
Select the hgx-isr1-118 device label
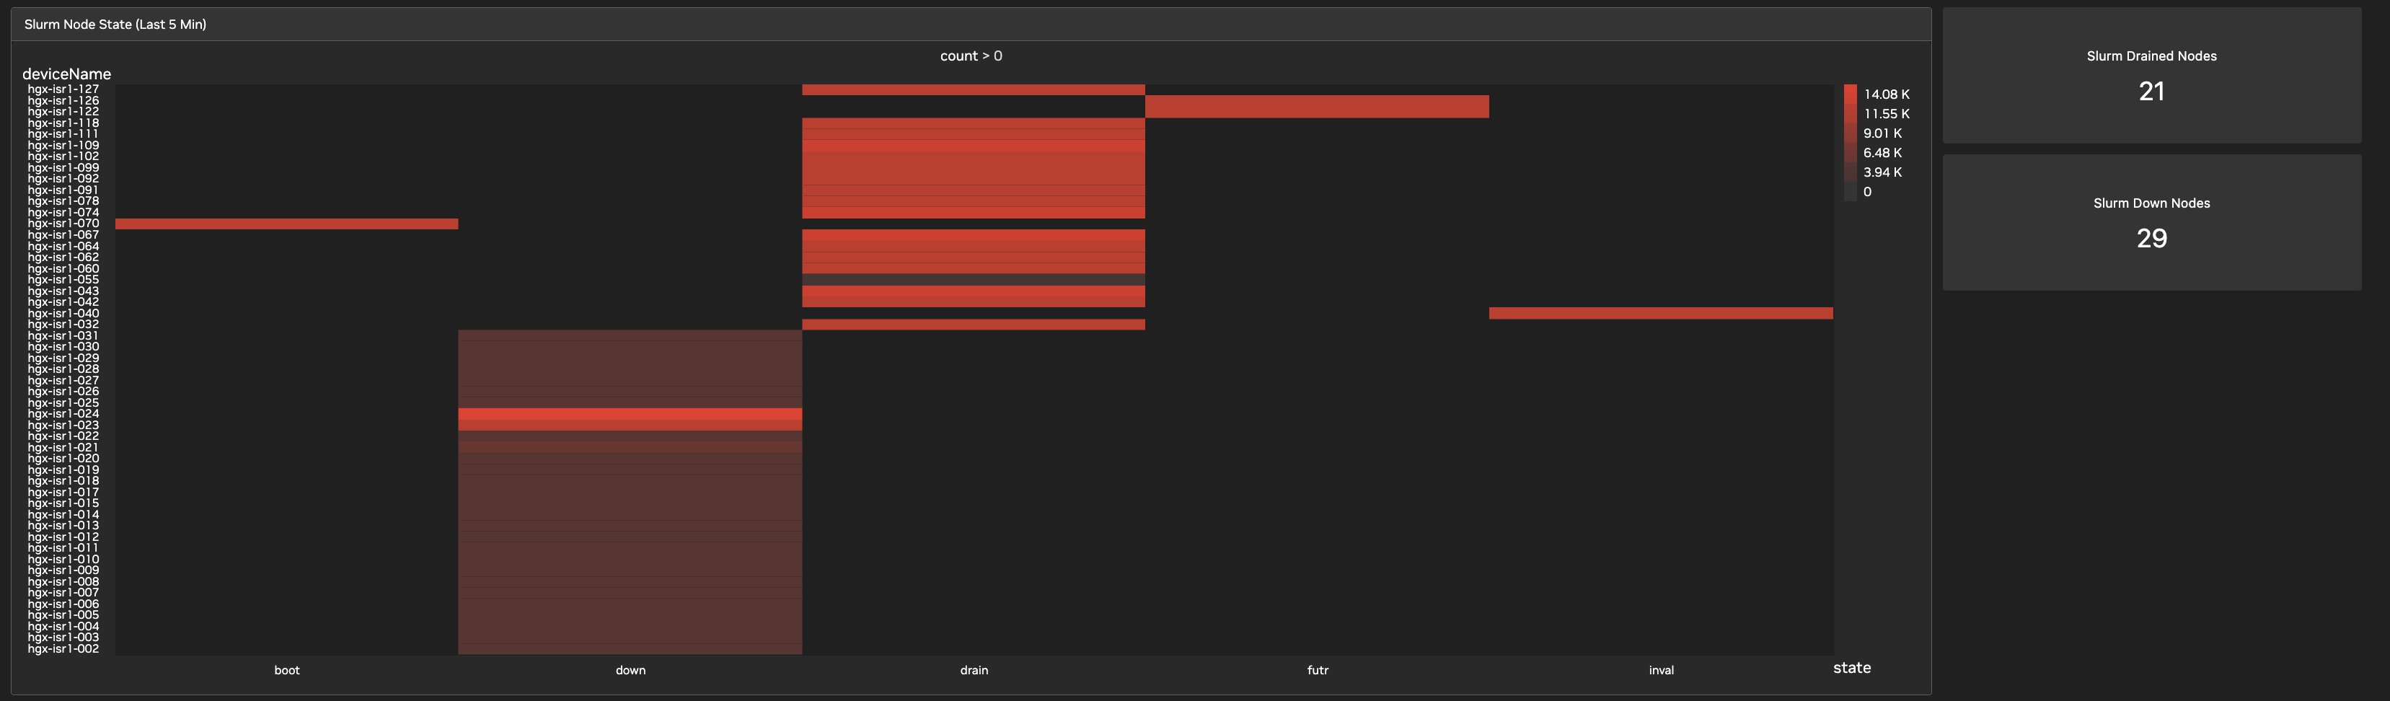(63, 123)
